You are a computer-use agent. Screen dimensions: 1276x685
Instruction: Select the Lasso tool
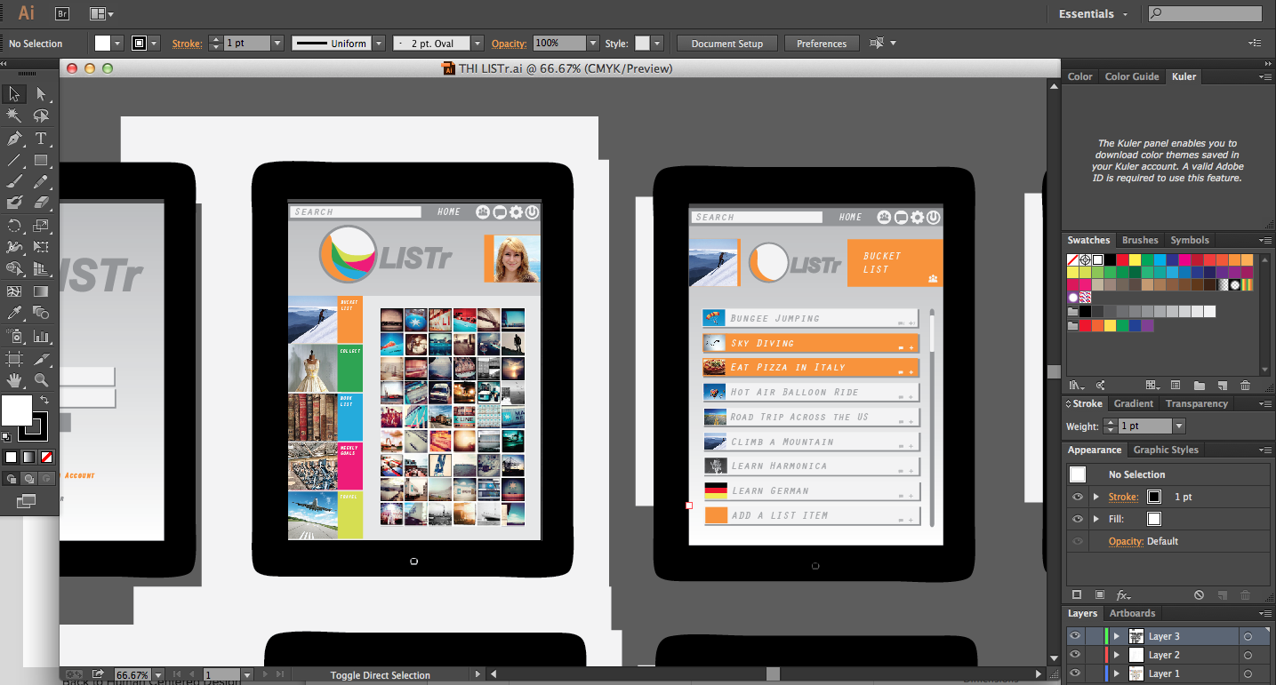pyautogui.click(x=41, y=116)
